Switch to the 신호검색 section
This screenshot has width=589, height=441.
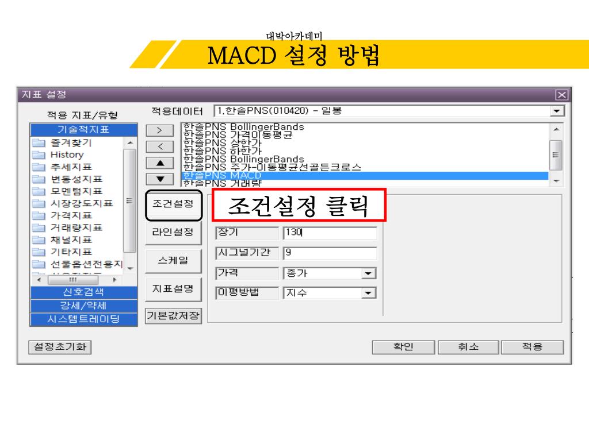(83, 292)
